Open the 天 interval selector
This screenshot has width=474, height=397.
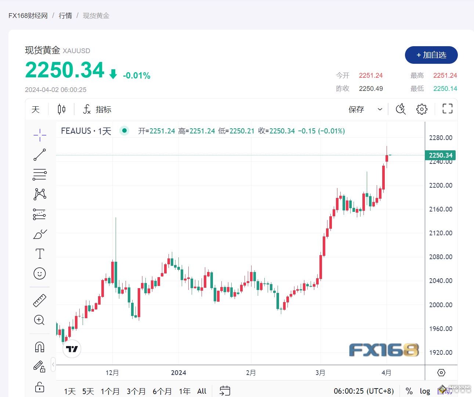pyautogui.click(x=35, y=109)
